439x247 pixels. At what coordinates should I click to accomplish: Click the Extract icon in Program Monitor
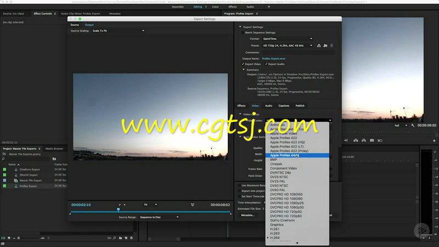[364, 141]
